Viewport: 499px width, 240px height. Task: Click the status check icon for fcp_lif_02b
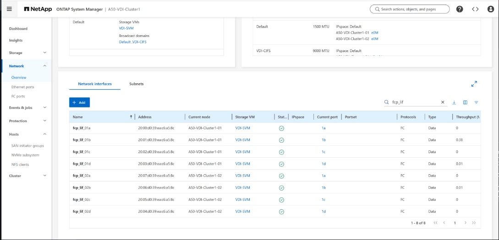pos(281,188)
